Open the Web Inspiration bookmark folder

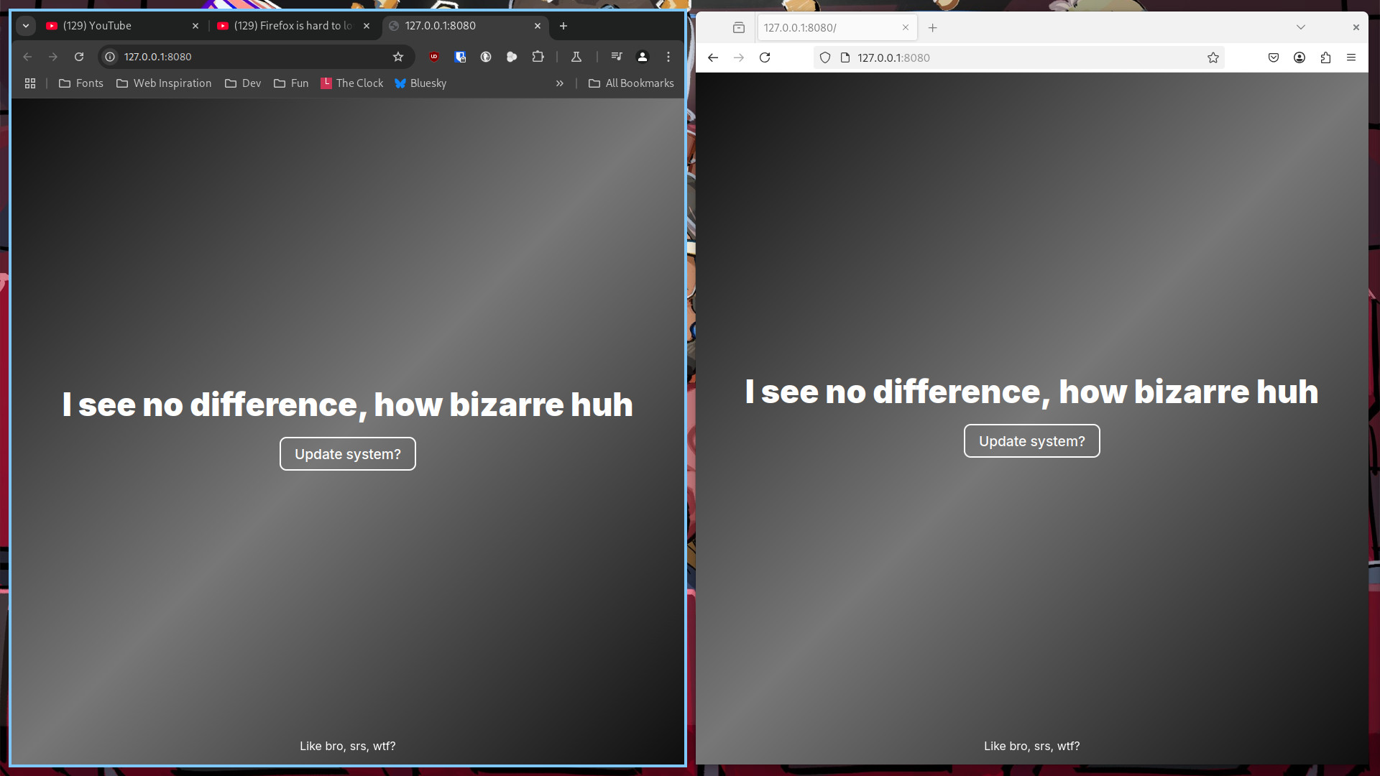(x=164, y=83)
